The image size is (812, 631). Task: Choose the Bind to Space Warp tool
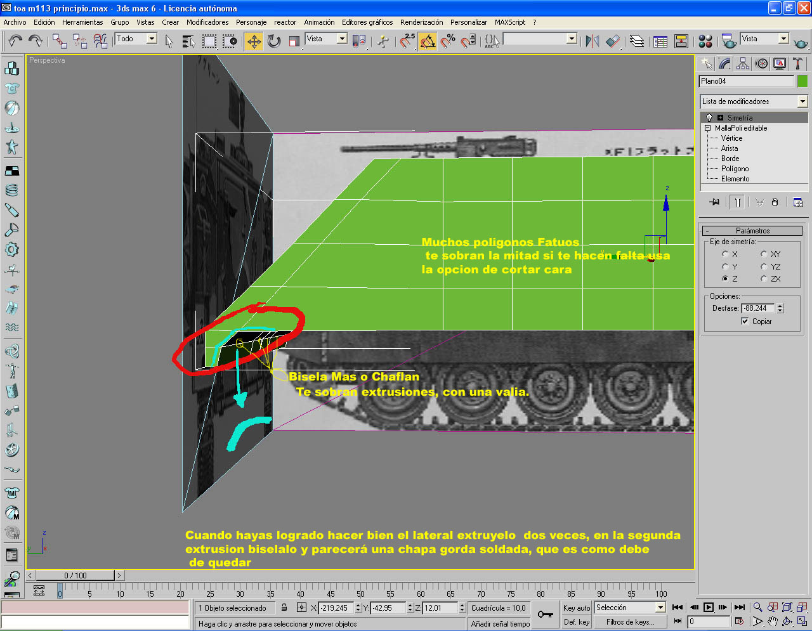tap(100, 41)
